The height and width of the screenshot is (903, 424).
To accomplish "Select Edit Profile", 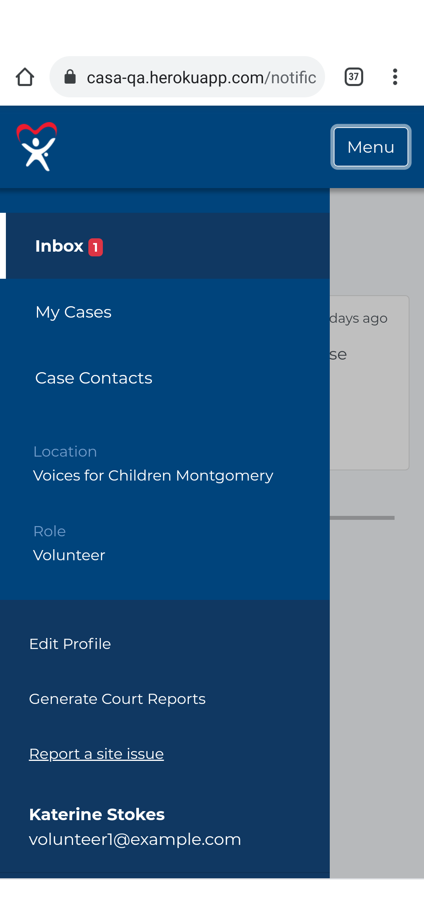I will 69,644.
